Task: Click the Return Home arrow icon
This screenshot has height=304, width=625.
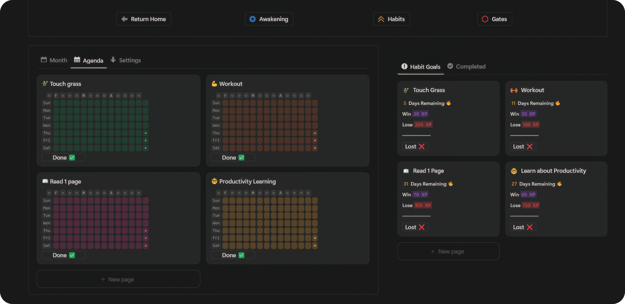Action: tap(124, 19)
